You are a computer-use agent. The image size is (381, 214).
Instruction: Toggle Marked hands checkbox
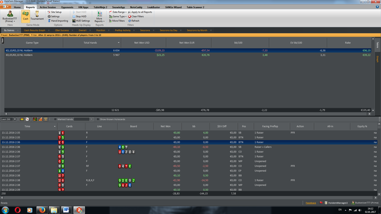click(x=55, y=119)
